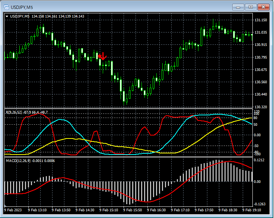Click the chart shift marker at bottom-left of time axis
This screenshot has height=218, width=274.
point(6,206)
